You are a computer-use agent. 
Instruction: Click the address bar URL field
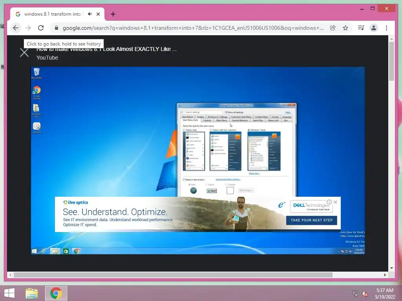tap(193, 28)
